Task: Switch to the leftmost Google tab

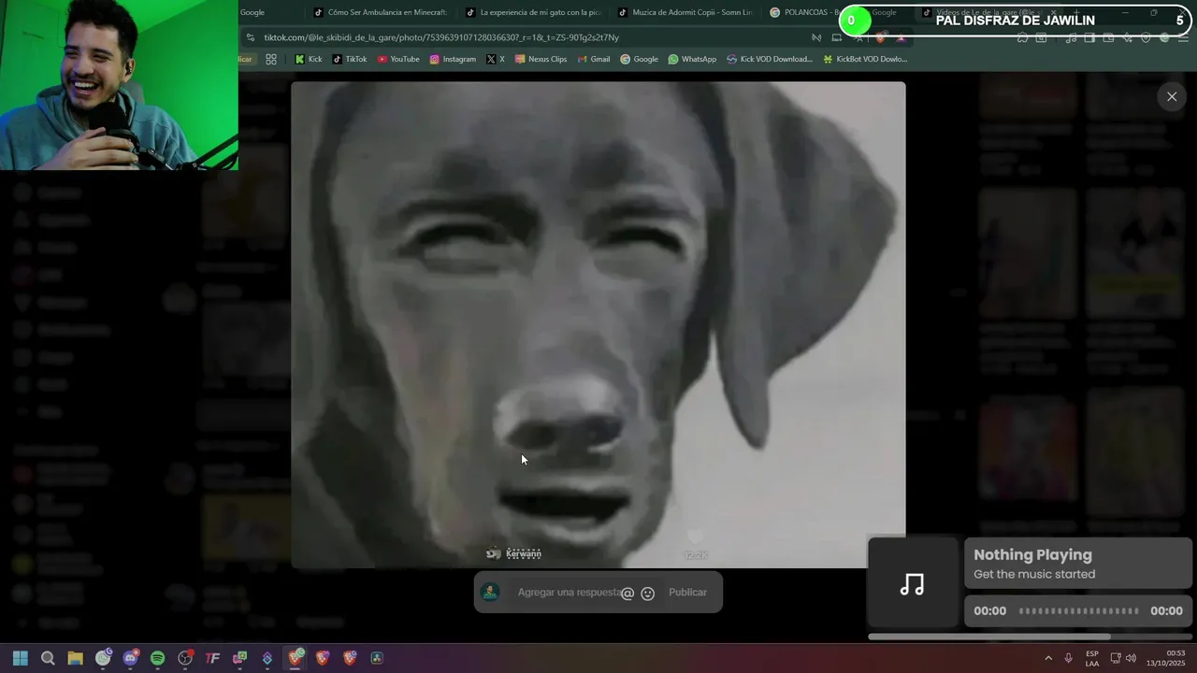Action: point(252,12)
